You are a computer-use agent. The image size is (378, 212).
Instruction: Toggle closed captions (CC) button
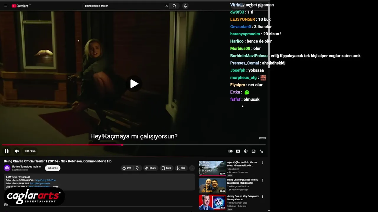pos(238,151)
